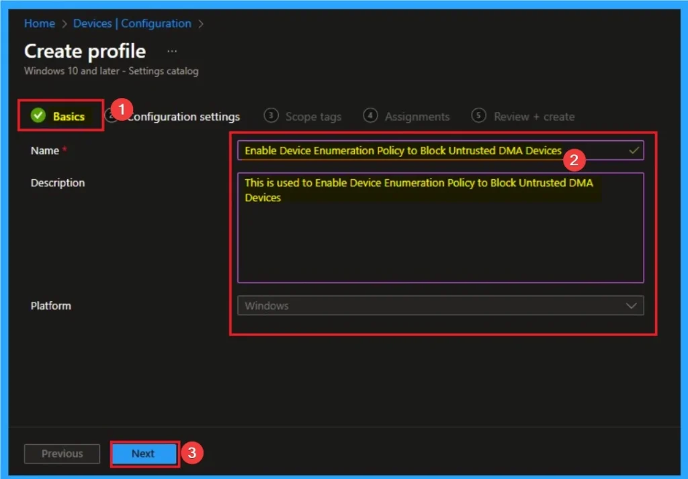The width and height of the screenshot is (688, 479).
Task: Open Devices | Configuration breadcrumb link
Action: (x=132, y=23)
